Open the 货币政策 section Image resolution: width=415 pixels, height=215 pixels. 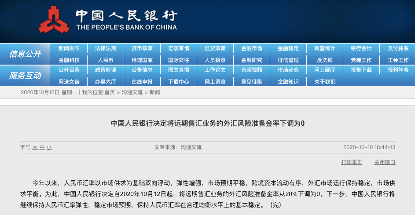tap(142, 48)
